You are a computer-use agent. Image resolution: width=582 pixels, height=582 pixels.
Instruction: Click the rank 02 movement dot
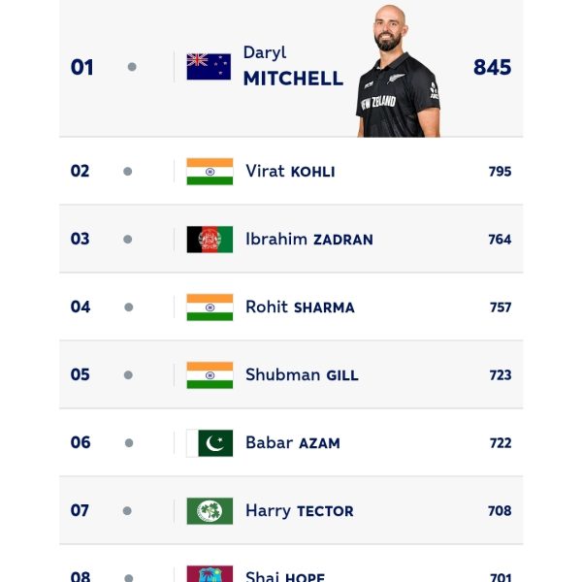(127, 172)
